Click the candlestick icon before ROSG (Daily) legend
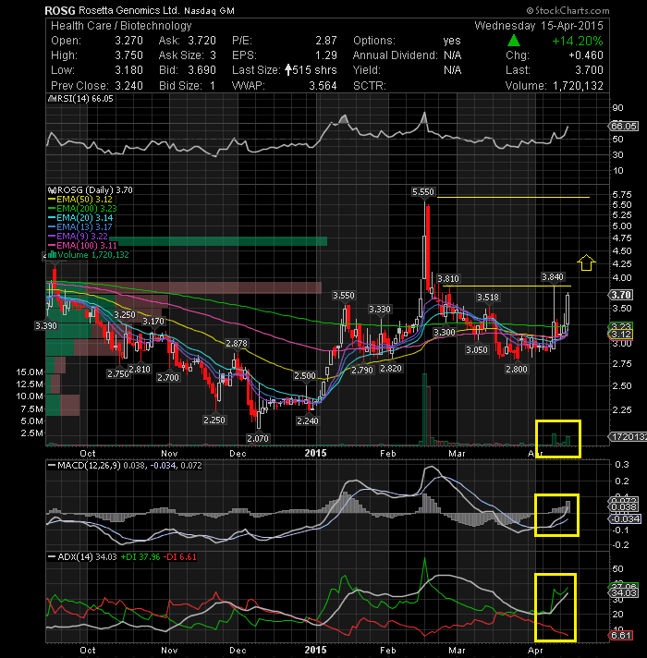Screen dimensions: 647x658 tap(52, 190)
